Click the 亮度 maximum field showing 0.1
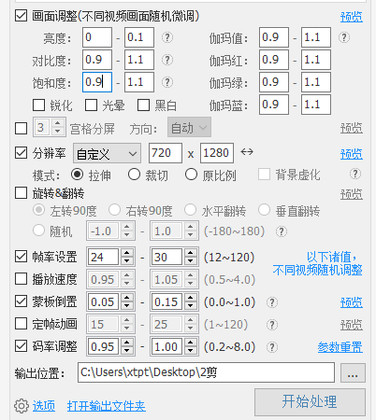Viewport: 376px width, 420px height. (x=139, y=37)
